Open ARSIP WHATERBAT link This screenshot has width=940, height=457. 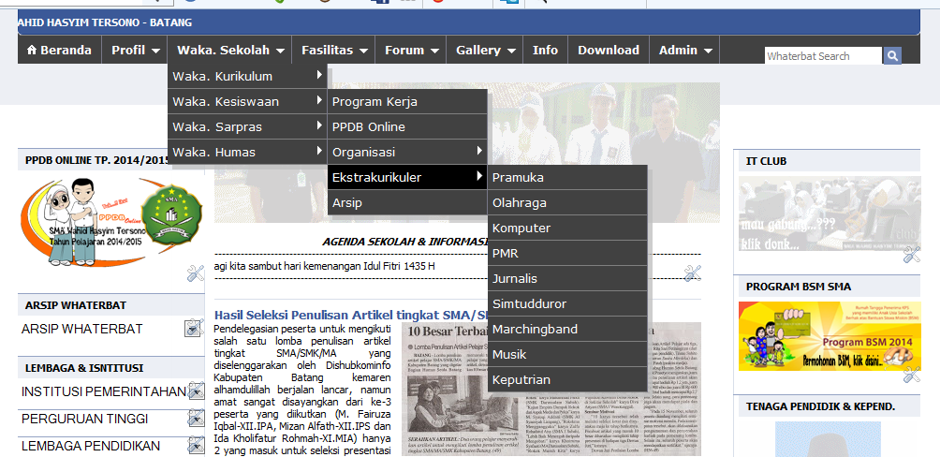(82, 329)
